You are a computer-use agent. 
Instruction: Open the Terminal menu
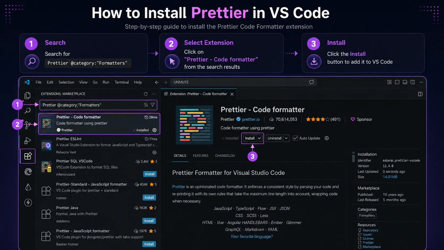[122, 82]
